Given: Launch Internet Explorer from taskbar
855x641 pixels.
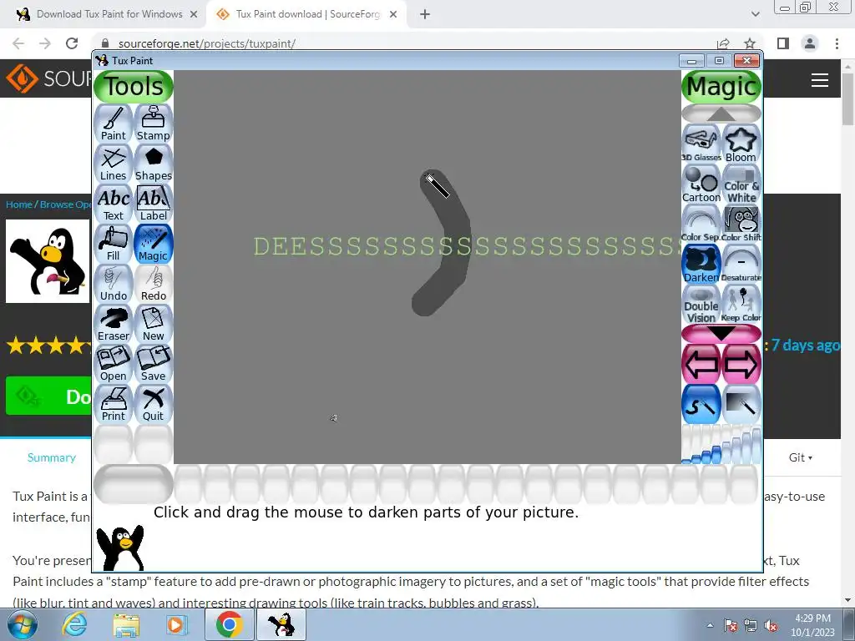Looking at the screenshot, I should (74, 624).
